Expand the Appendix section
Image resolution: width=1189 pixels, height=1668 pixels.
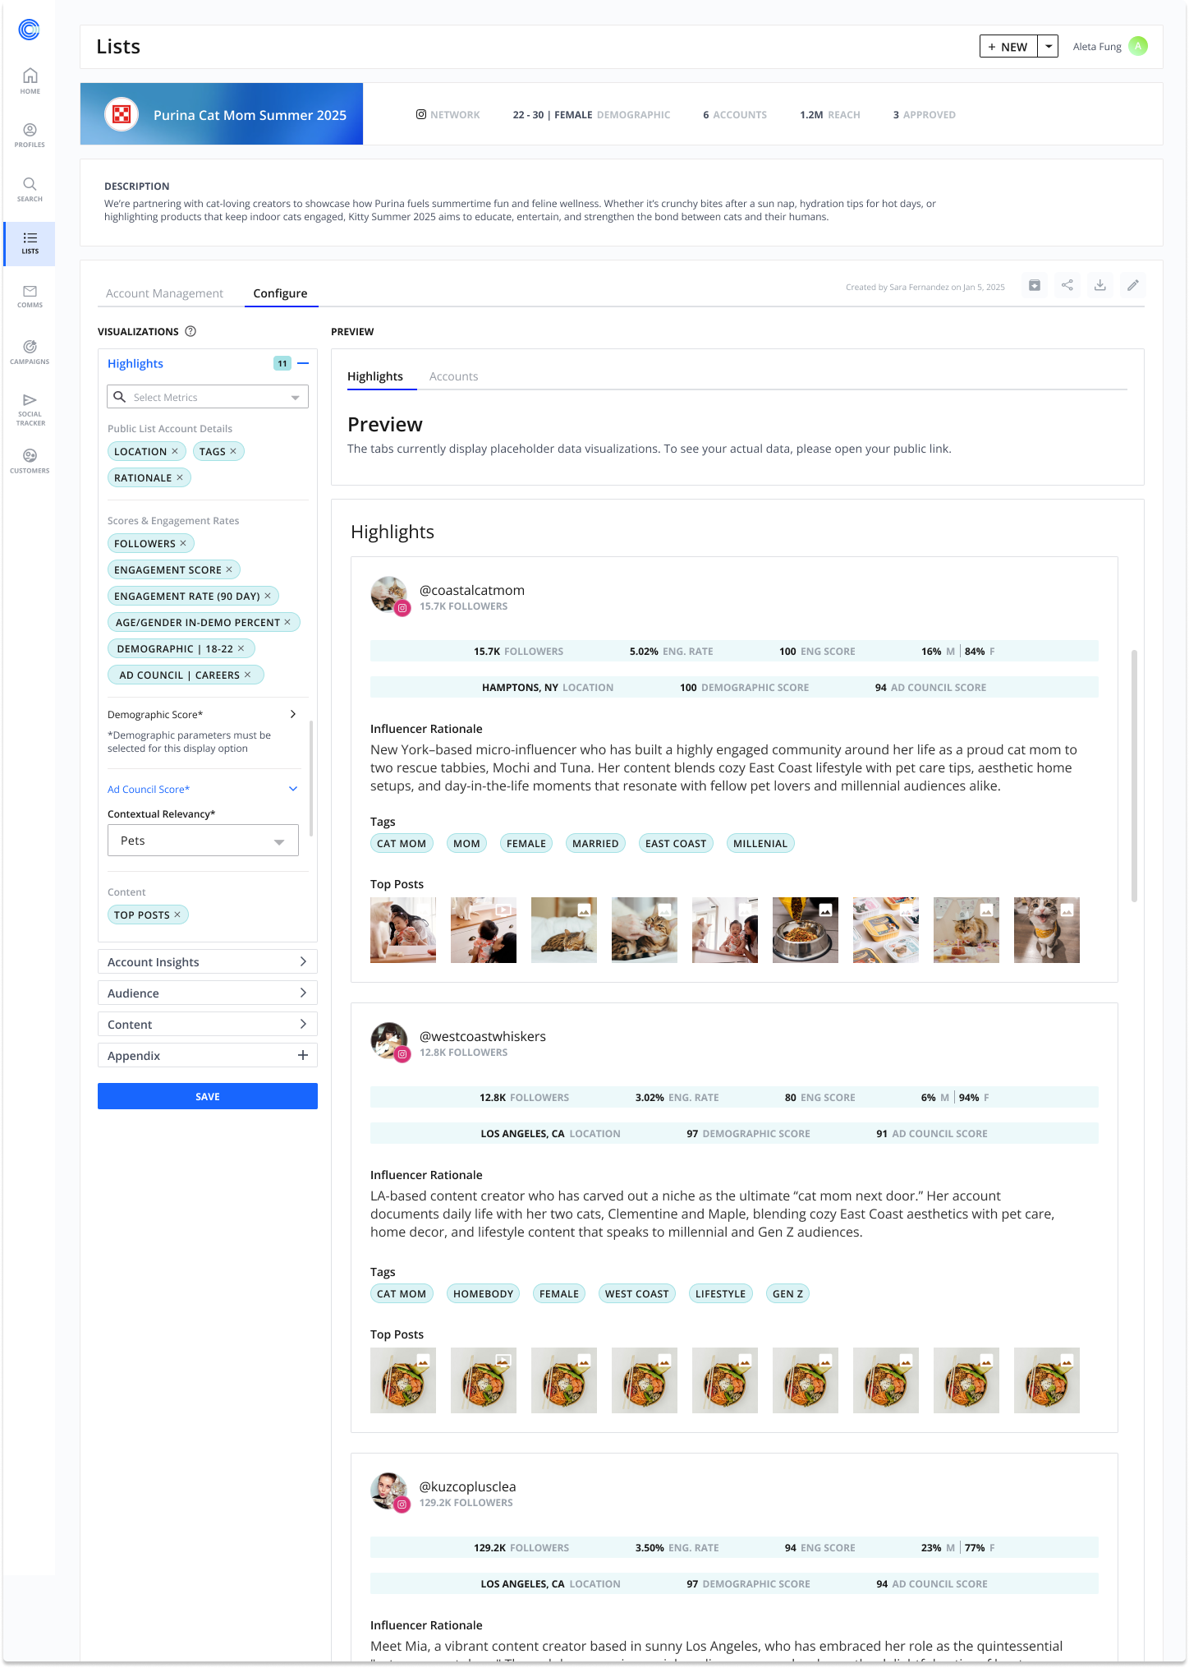point(208,1055)
